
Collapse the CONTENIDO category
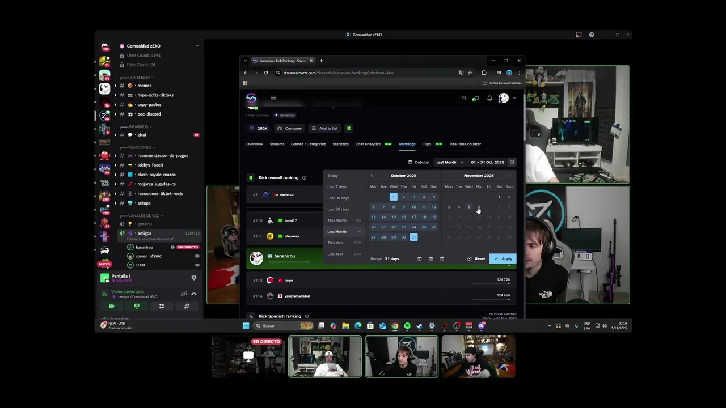click(140, 78)
